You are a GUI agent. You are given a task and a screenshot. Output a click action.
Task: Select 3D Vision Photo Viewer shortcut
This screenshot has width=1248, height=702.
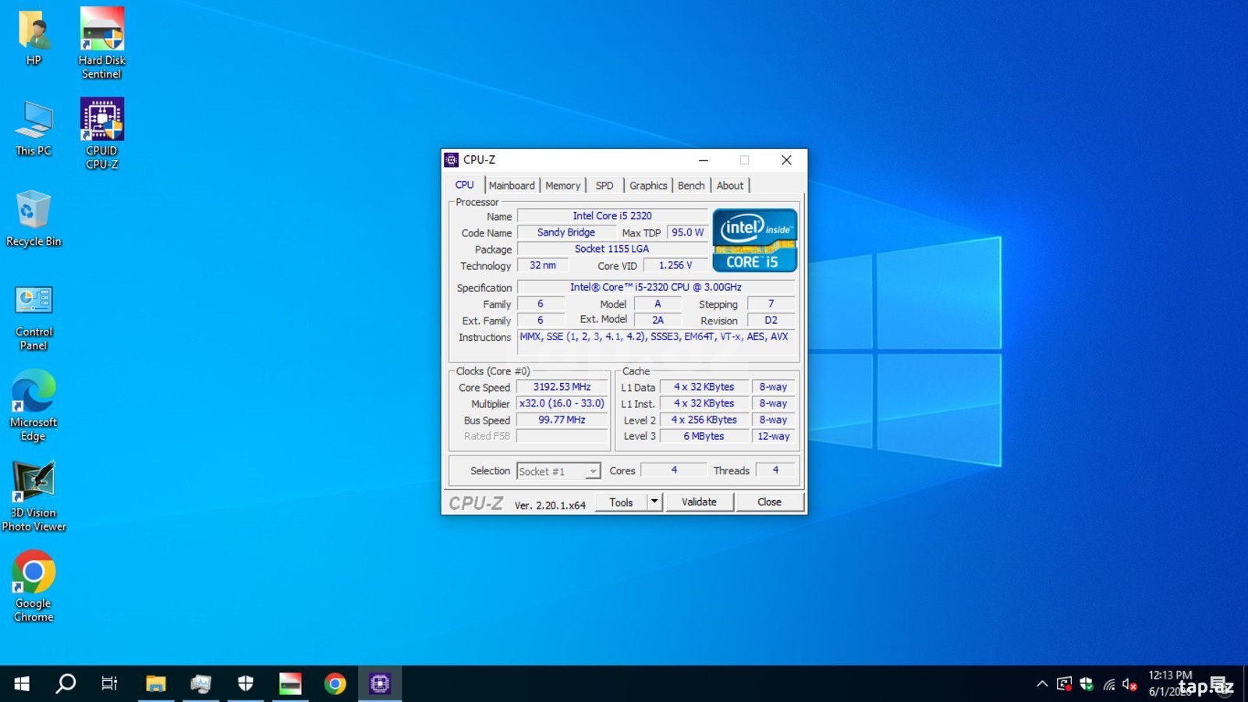[x=34, y=496]
